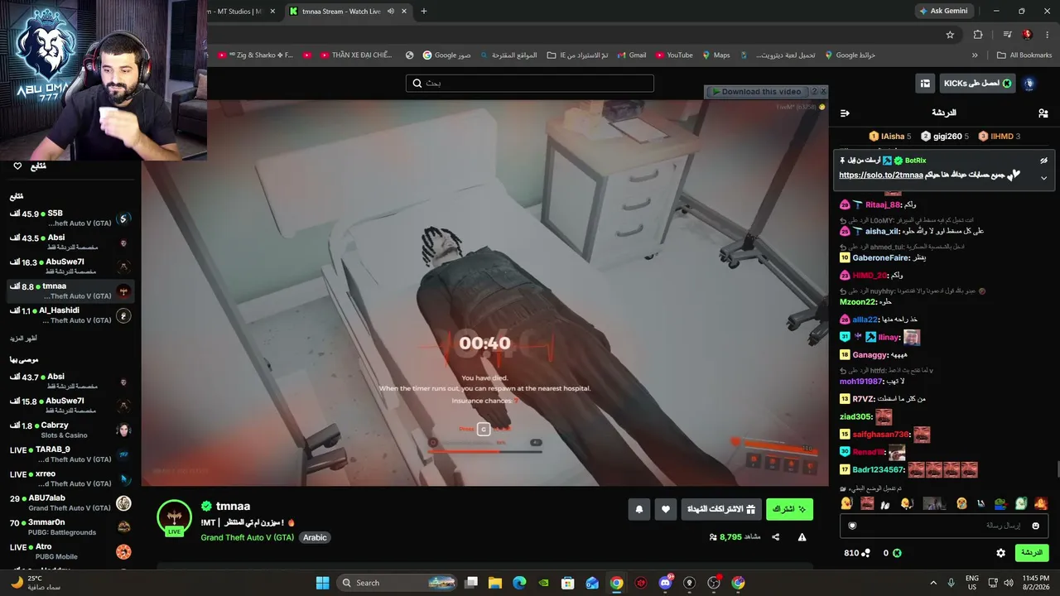Open the emoji picker in chat input
The width and height of the screenshot is (1060, 596).
(x=1035, y=526)
